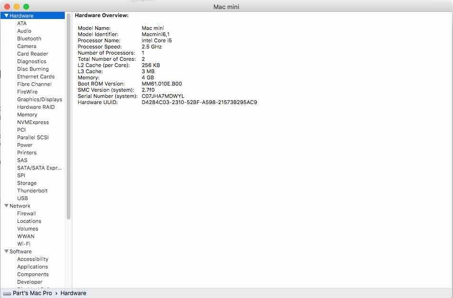Open the Audio hardware entry
453x298 pixels.
click(24, 31)
